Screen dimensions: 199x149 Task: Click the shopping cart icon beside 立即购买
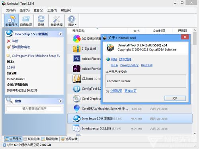[107, 91]
